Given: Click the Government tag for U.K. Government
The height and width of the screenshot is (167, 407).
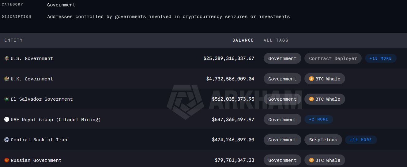Looking at the screenshot, I should [x=282, y=79].
